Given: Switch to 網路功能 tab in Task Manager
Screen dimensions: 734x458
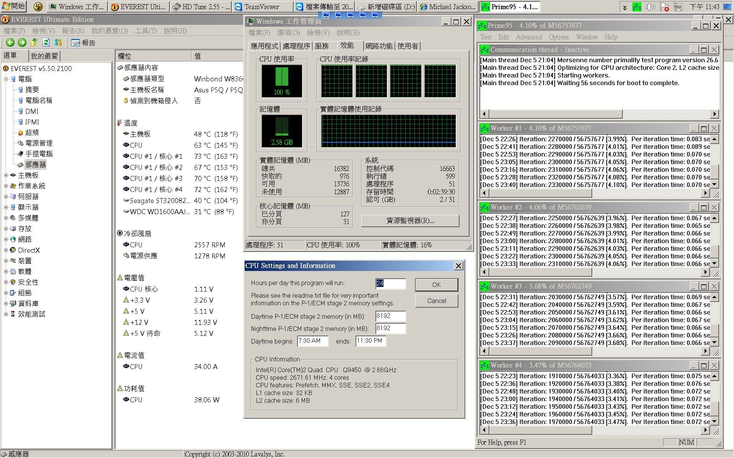Looking at the screenshot, I should [379, 46].
